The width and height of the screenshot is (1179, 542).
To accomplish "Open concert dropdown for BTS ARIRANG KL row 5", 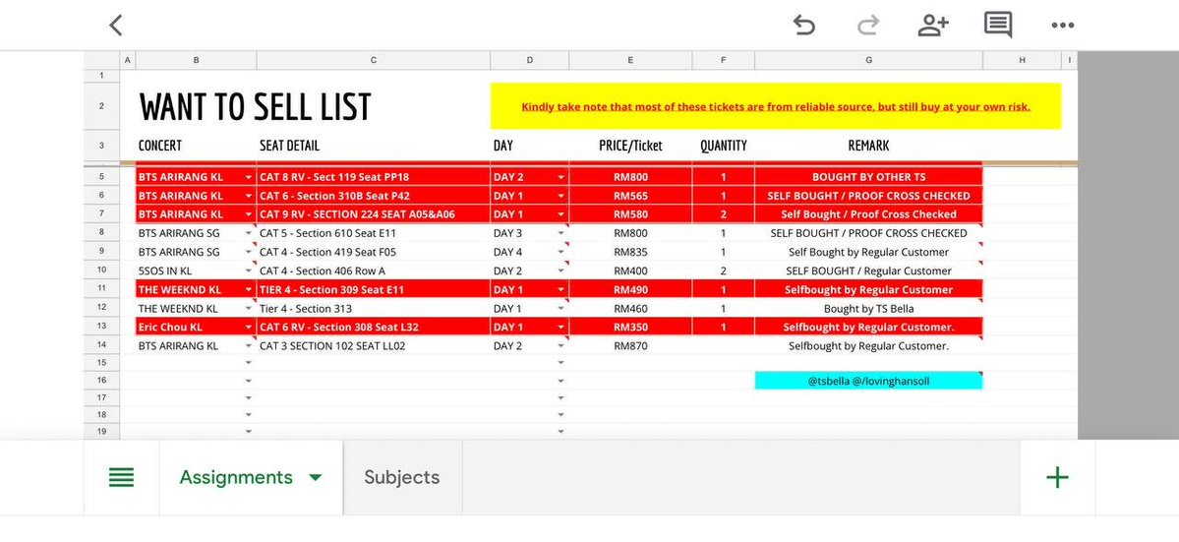I will coord(249,177).
